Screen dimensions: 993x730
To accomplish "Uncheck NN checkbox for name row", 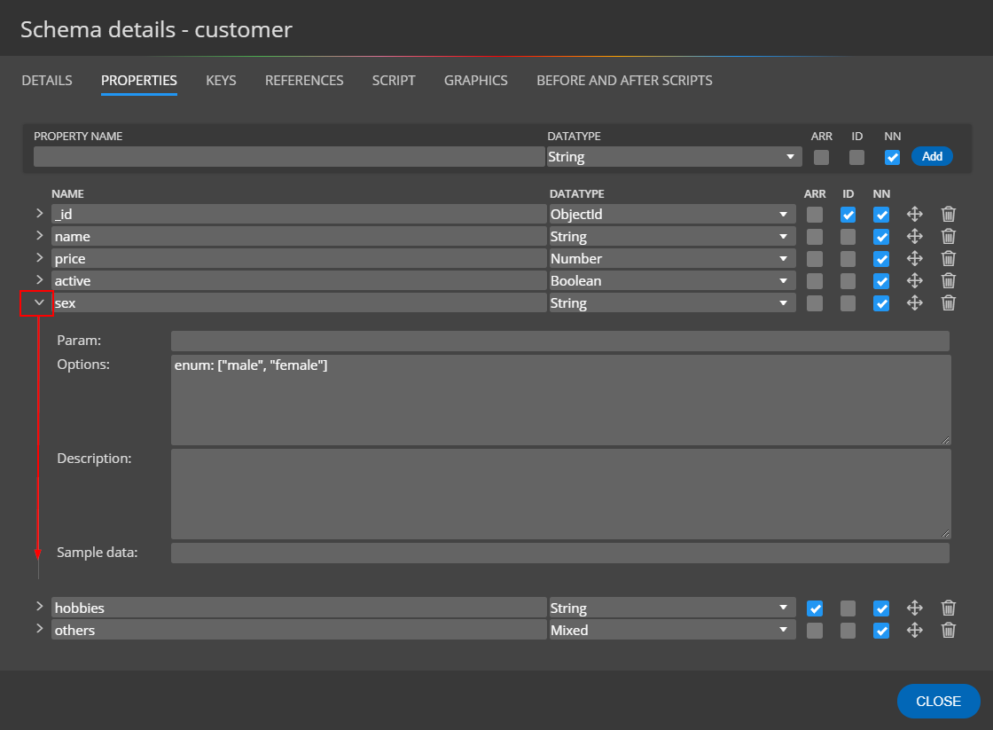I will 881,237.
